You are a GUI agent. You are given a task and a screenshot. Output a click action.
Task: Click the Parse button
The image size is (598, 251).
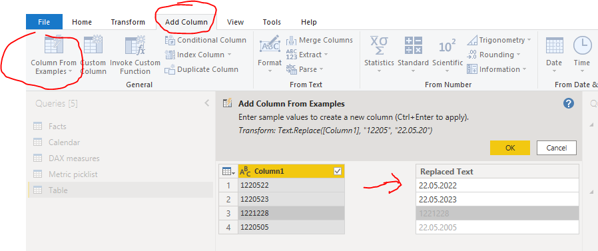305,69
